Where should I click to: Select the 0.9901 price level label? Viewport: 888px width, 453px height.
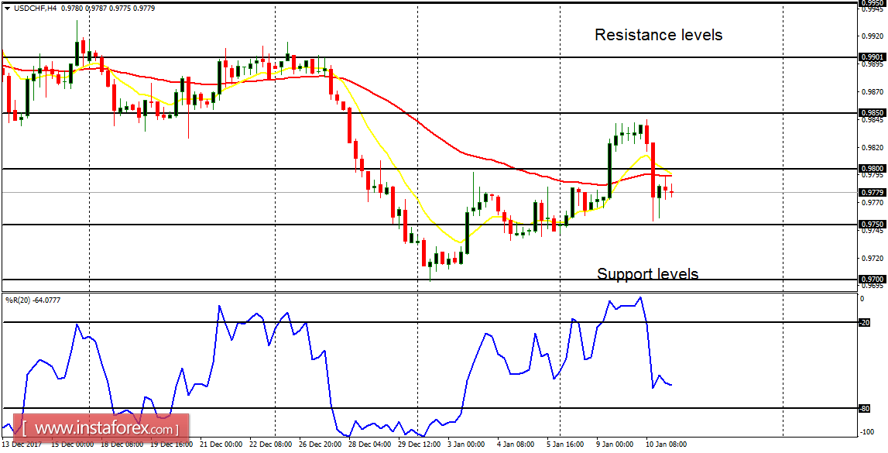click(873, 57)
